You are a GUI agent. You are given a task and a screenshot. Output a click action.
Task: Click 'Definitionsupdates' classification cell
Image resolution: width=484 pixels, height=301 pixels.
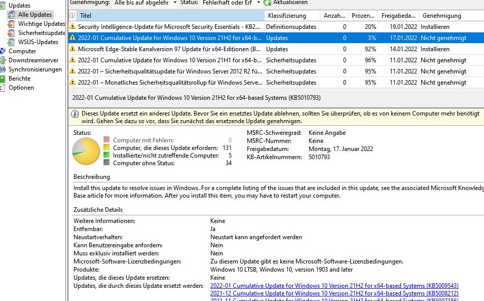pyautogui.click(x=291, y=26)
